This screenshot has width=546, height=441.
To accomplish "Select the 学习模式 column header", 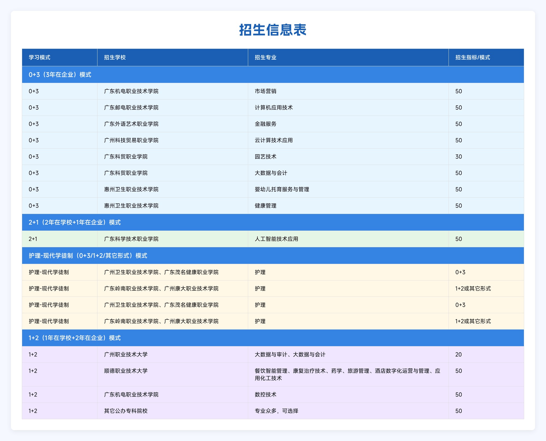I will pos(60,58).
